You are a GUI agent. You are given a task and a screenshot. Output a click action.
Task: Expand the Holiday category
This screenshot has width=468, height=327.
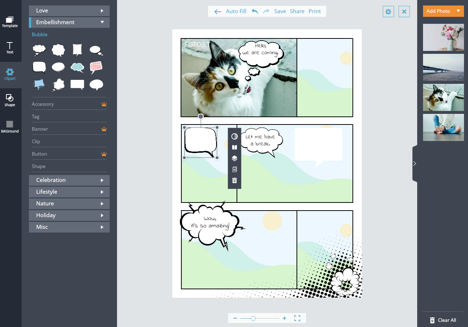pos(69,215)
